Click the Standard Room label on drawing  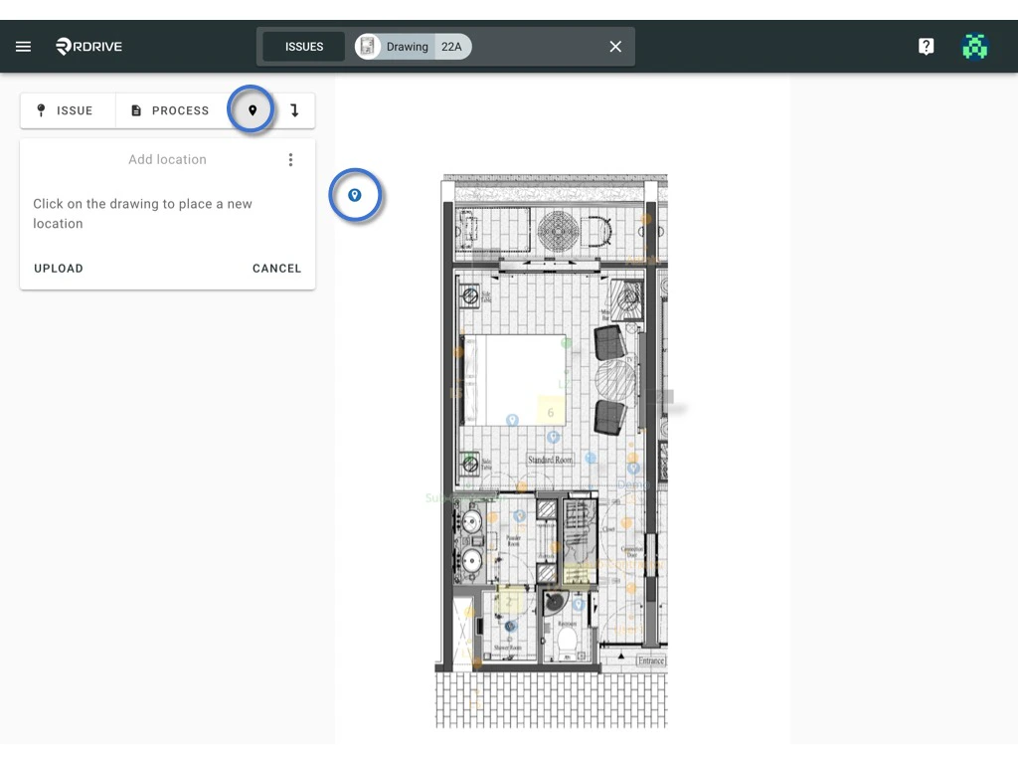point(550,460)
